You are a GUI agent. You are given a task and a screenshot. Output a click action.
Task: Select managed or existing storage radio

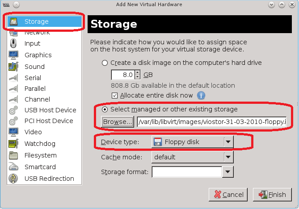tap(105, 109)
